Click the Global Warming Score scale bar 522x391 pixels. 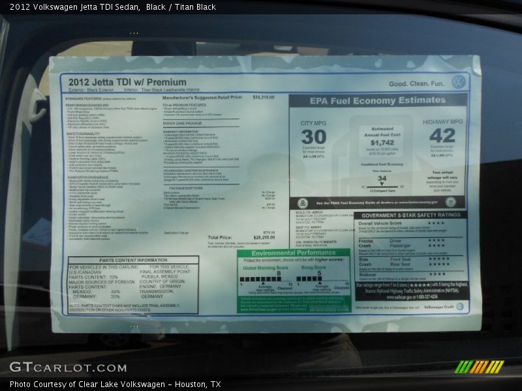coord(266,278)
